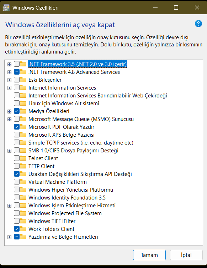The height and width of the screenshot is (268, 207).
Task: Tick the .NET Framework 3.5 checkbox
Action: tap(17, 64)
